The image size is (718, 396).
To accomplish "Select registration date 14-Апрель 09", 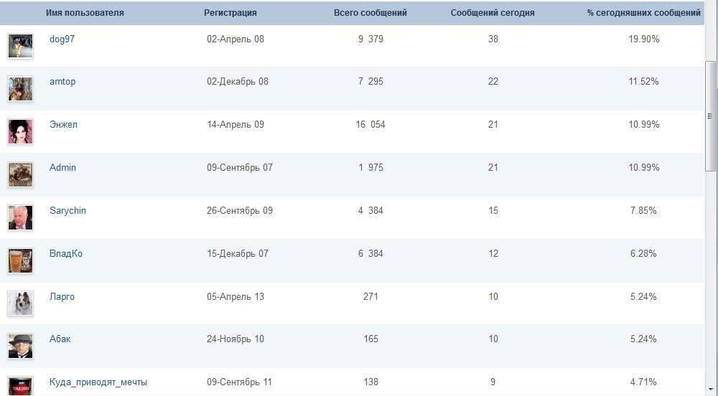I will [236, 124].
